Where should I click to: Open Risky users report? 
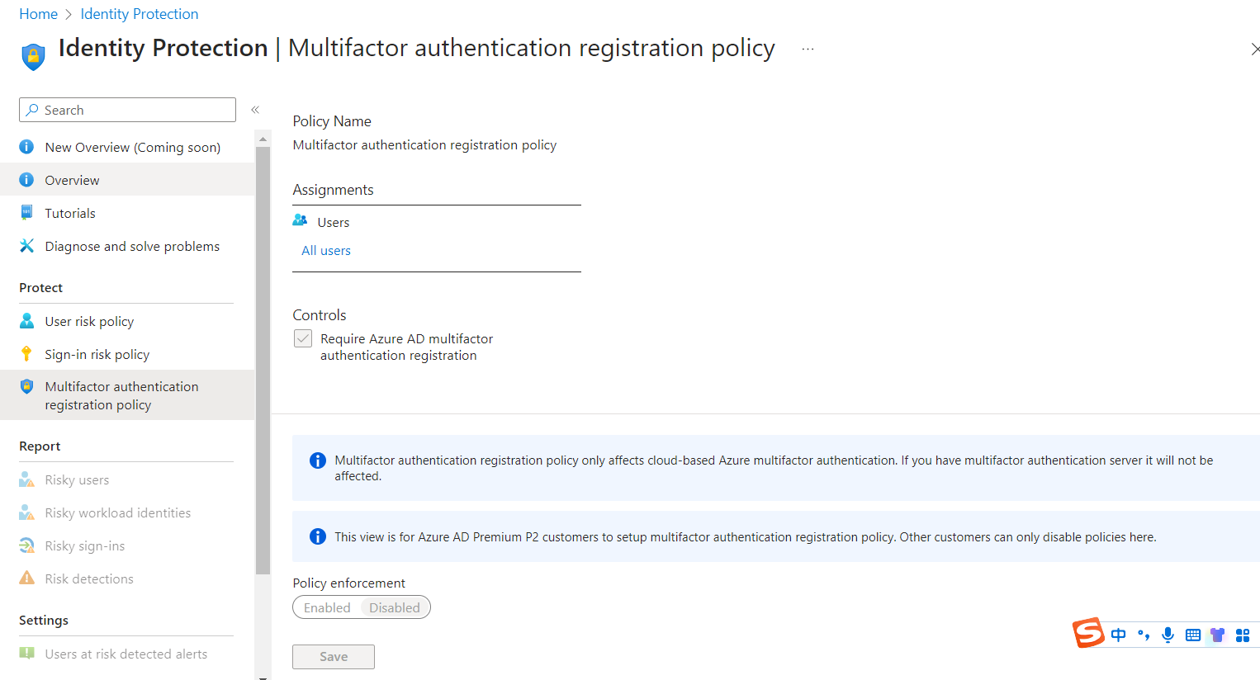pyautogui.click(x=77, y=479)
